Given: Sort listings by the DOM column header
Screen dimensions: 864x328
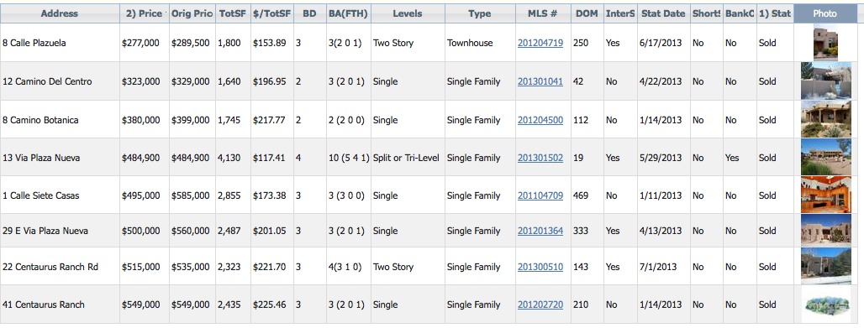Looking at the screenshot, I should pyautogui.click(x=587, y=13).
